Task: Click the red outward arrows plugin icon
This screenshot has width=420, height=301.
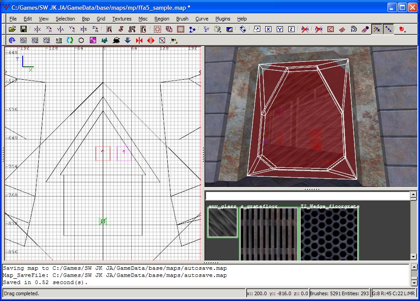Action: pos(151,41)
